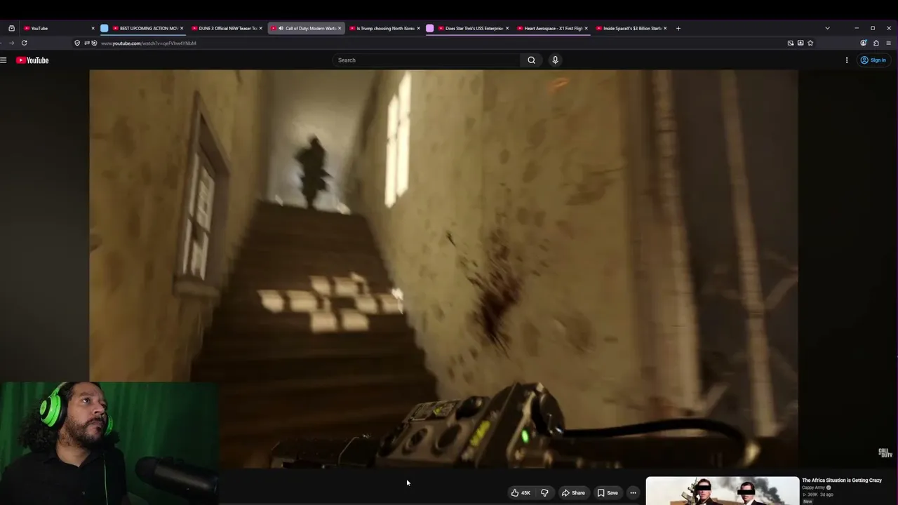Go forward in browser history
This screenshot has width=898, height=505.
click(11, 43)
